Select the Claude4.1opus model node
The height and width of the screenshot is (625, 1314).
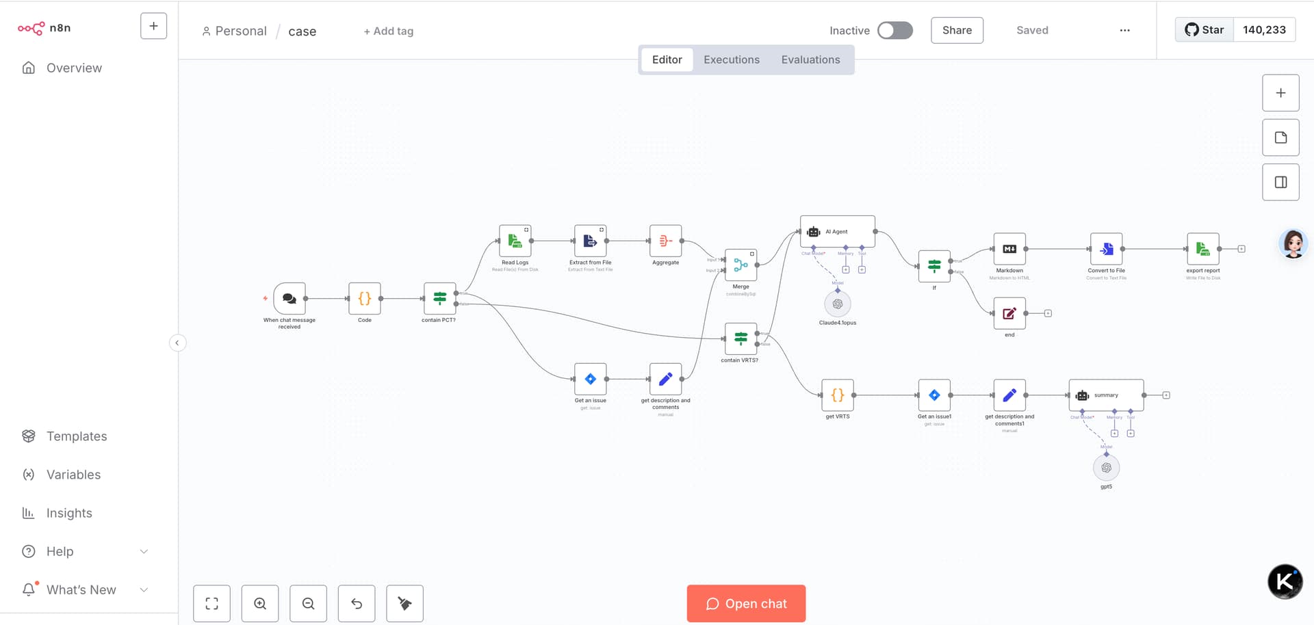tap(837, 304)
